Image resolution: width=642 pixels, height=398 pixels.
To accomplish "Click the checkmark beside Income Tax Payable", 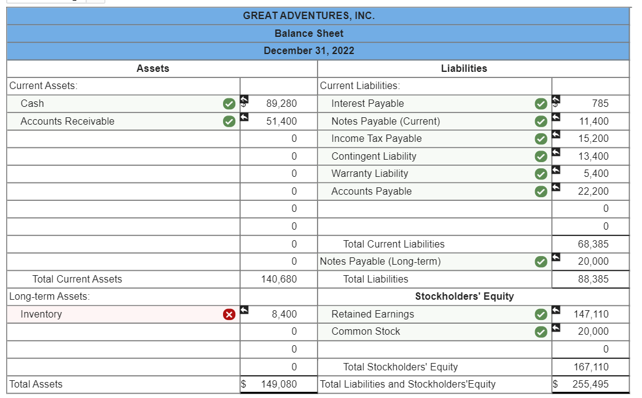I will pyautogui.click(x=541, y=139).
